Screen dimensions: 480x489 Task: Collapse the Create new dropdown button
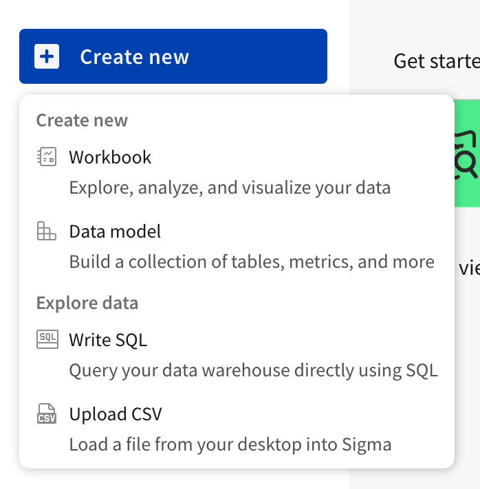point(173,56)
